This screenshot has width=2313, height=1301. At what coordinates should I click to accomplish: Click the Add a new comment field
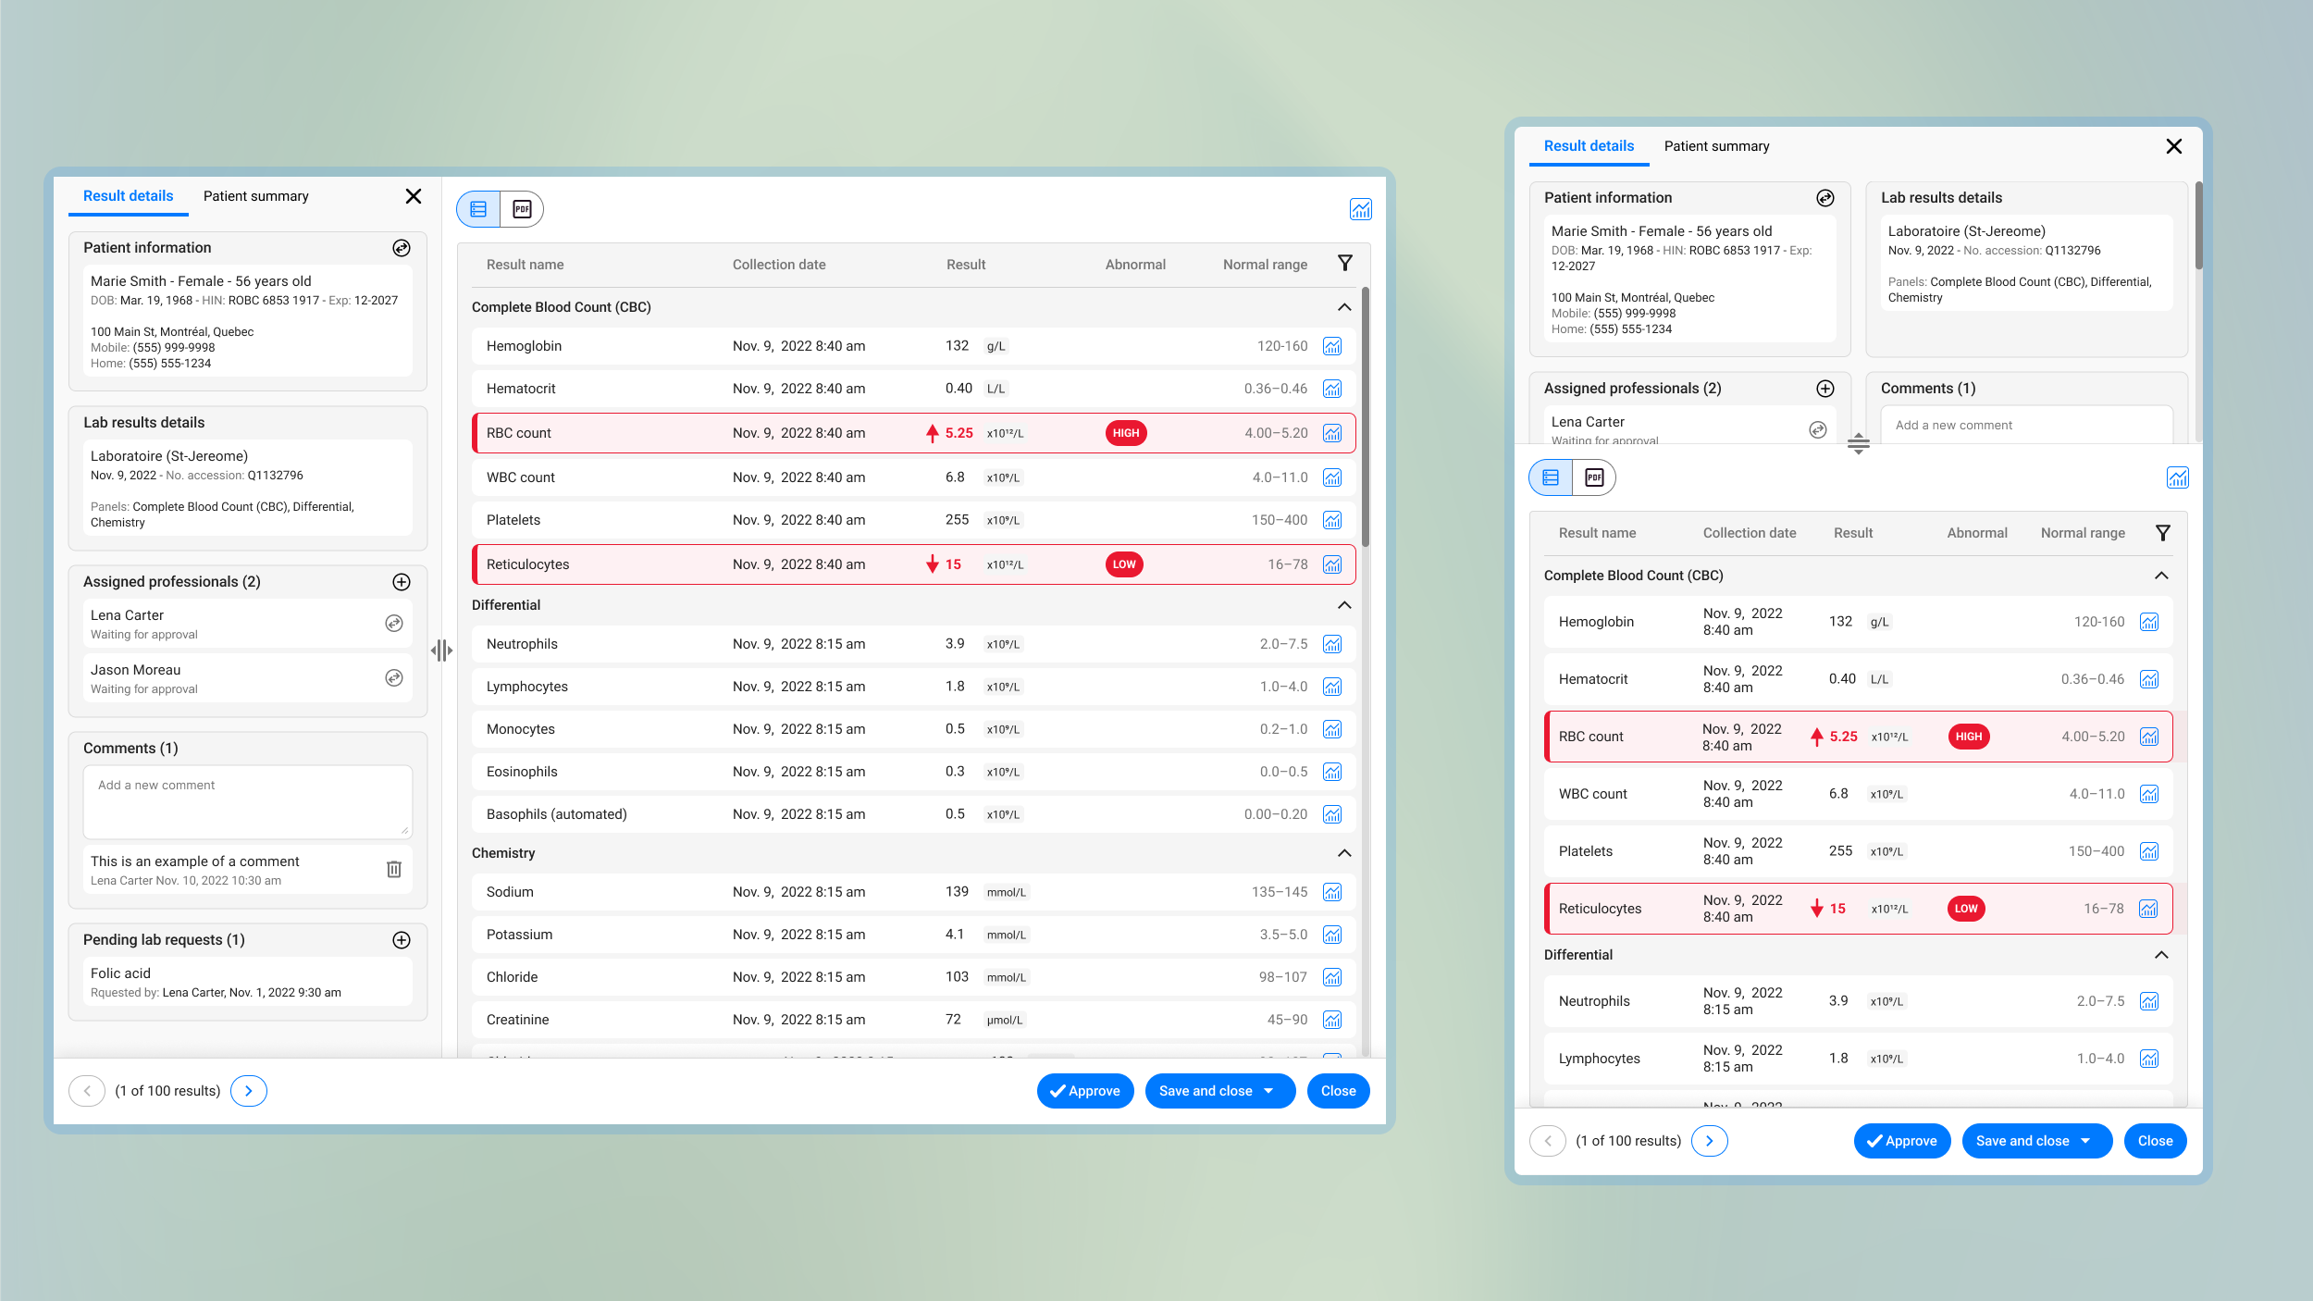pos(247,801)
